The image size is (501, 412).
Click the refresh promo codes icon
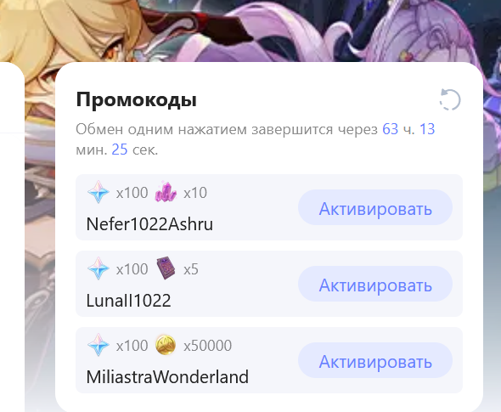(x=450, y=99)
